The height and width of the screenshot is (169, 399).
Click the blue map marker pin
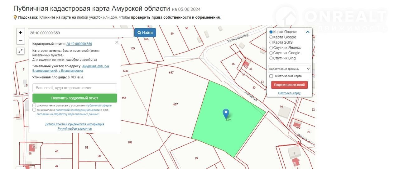point(226,114)
